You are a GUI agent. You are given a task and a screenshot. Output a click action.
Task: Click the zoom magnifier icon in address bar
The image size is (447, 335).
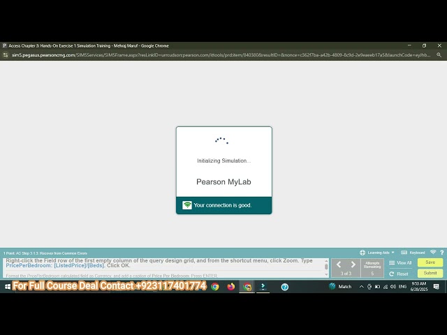pyautogui.click(x=439, y=55)
